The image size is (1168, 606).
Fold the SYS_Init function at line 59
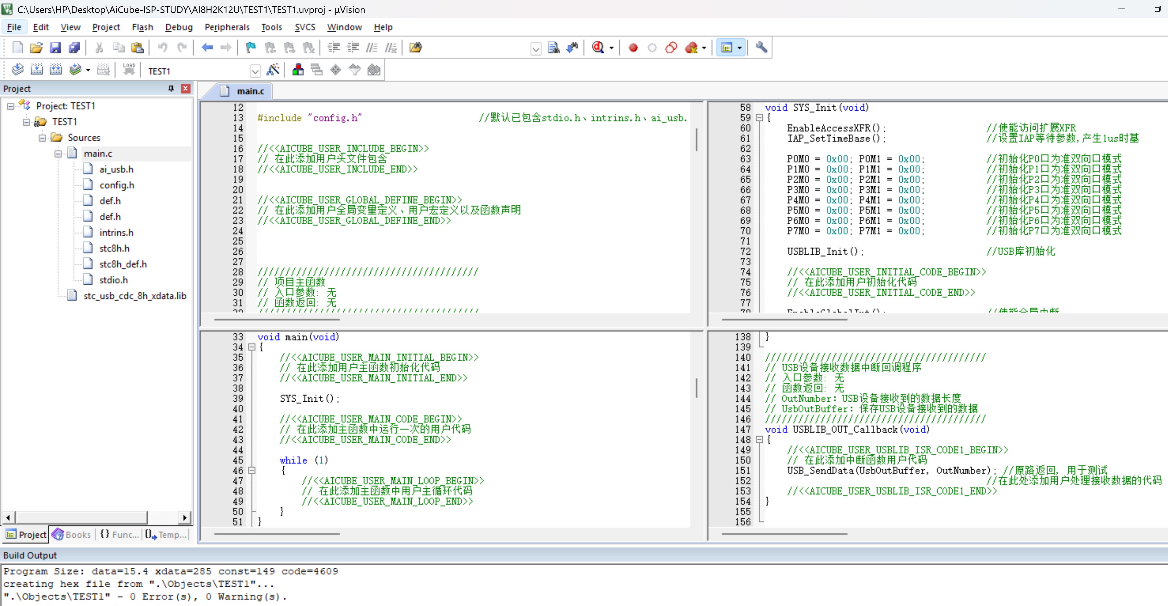(759, 117)
